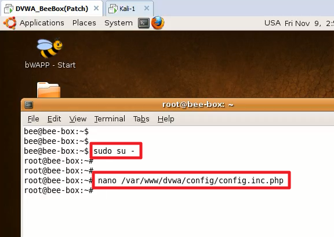The image size is (334, 237).
Task: Click the nano /var/www/dvwa/config/config.inc.php command
Action: (191, 180)
